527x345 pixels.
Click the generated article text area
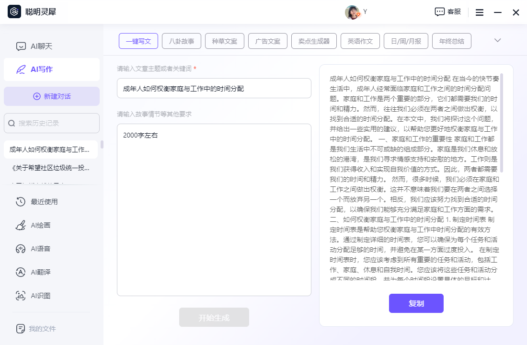coord(414,177)
